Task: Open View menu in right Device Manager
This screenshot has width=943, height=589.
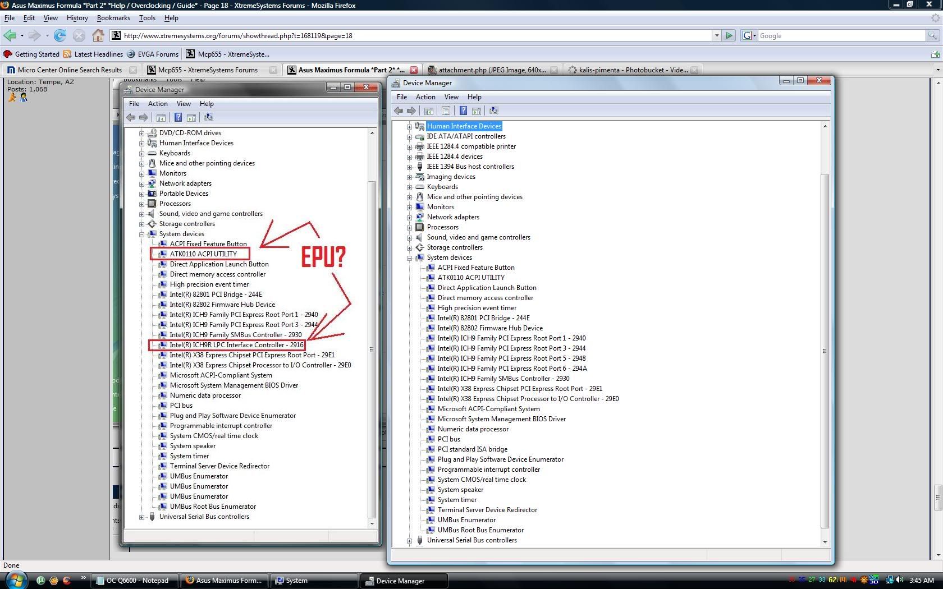Action: tap(451, 97)
